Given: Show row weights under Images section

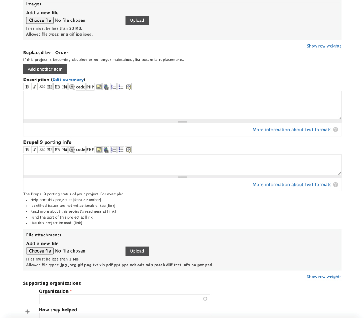Looking at the screenshot, I should (x=324, y=46).
